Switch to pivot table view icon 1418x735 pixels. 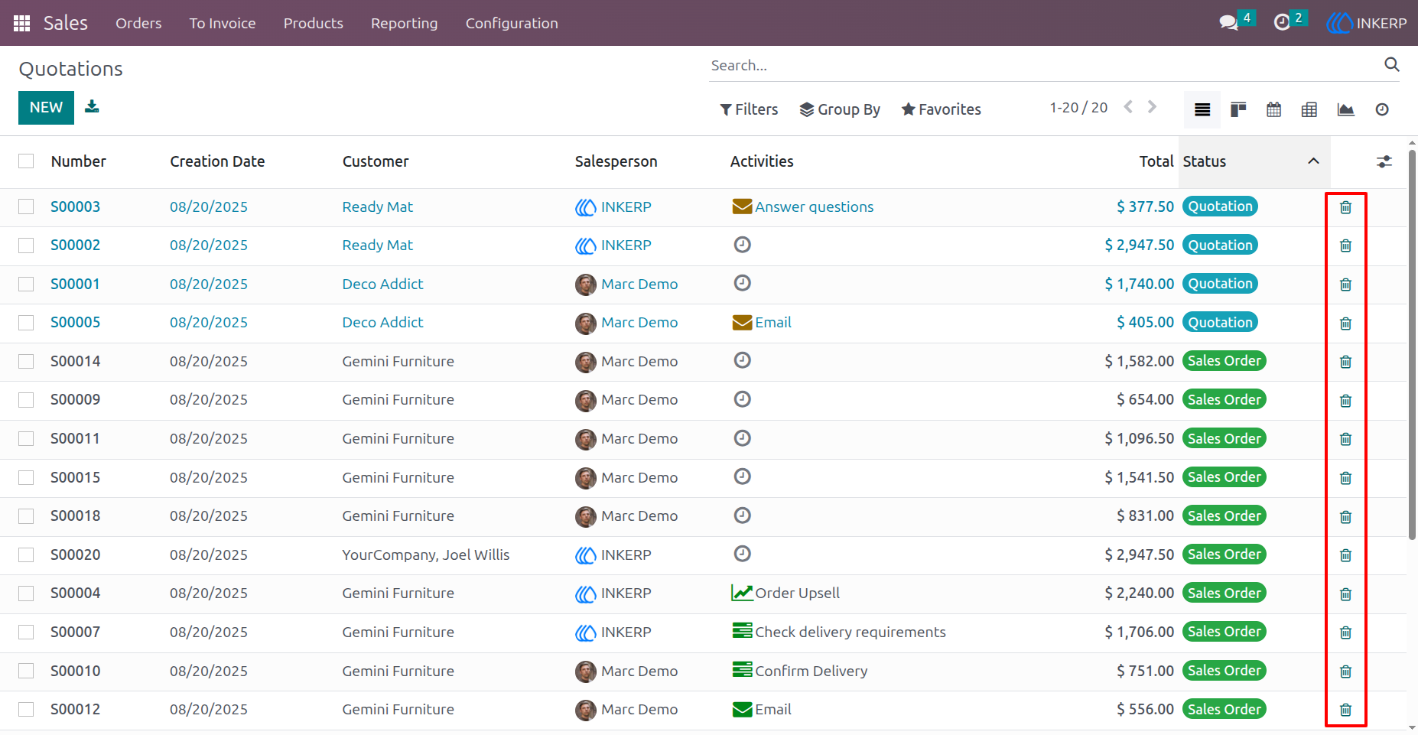(1309, 109)
